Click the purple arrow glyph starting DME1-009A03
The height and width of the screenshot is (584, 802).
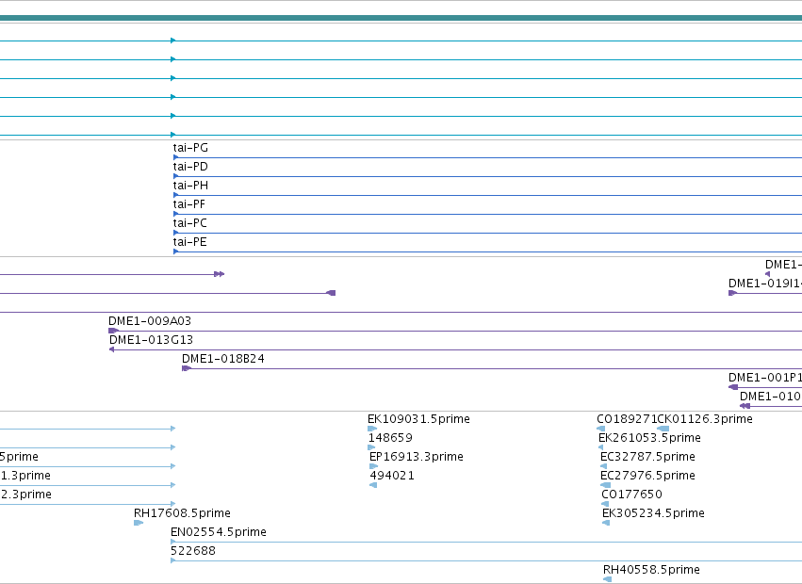point(113,331)
